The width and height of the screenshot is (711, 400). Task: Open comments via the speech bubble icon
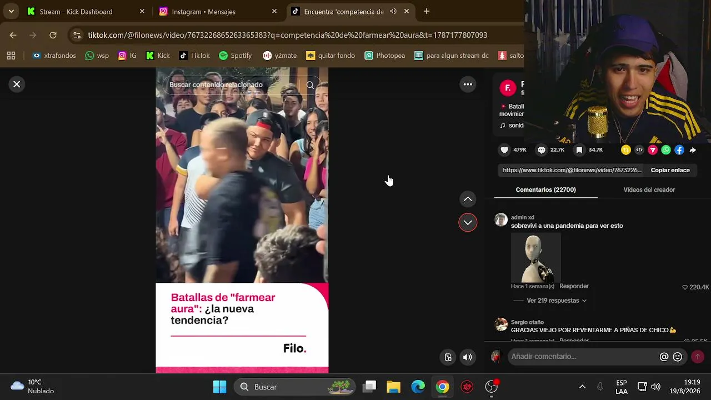coord(542,150)
